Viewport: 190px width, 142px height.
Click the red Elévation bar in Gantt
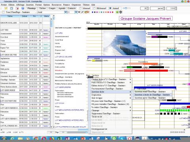pos(146,71)
